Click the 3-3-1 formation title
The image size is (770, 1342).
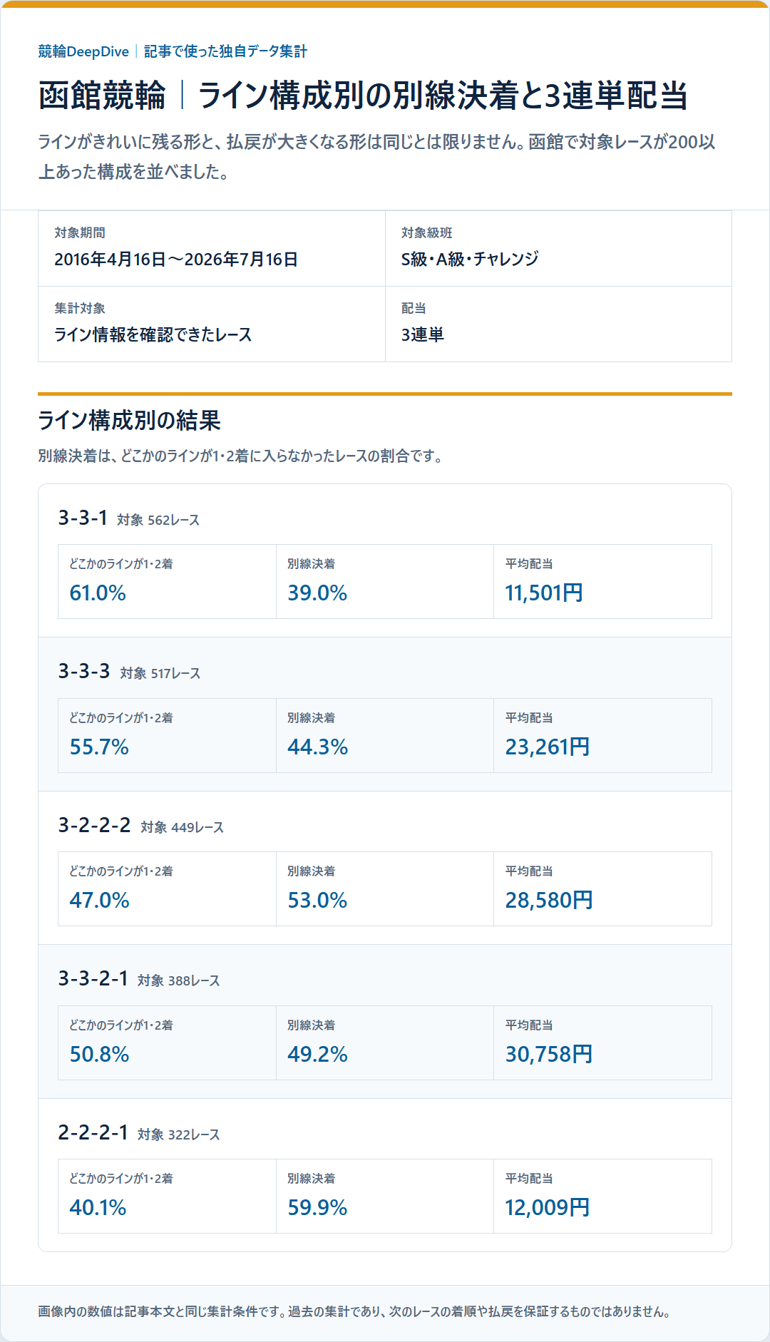(83, 518)
